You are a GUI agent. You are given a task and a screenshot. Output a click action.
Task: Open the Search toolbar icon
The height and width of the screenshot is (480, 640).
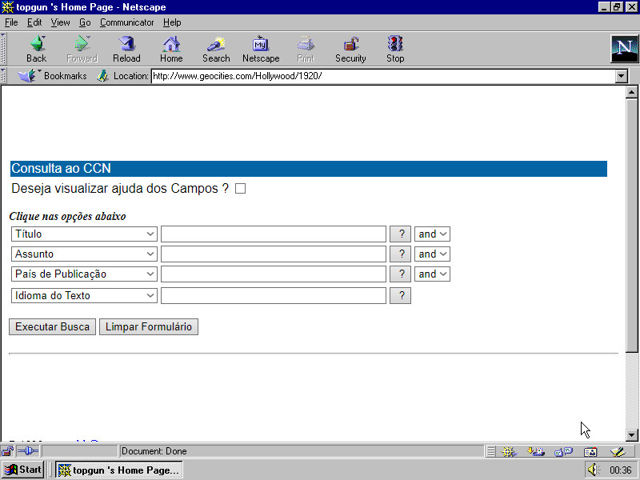(216, 48)
